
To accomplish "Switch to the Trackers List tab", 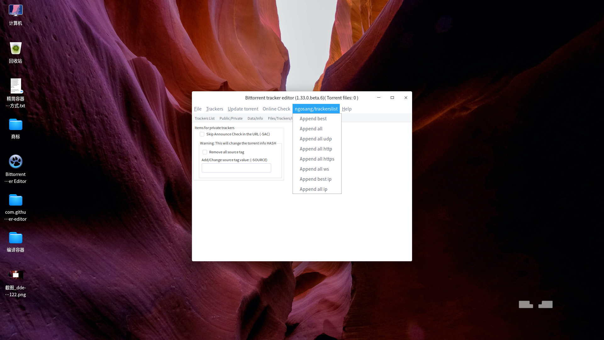I will click(204, 118).
